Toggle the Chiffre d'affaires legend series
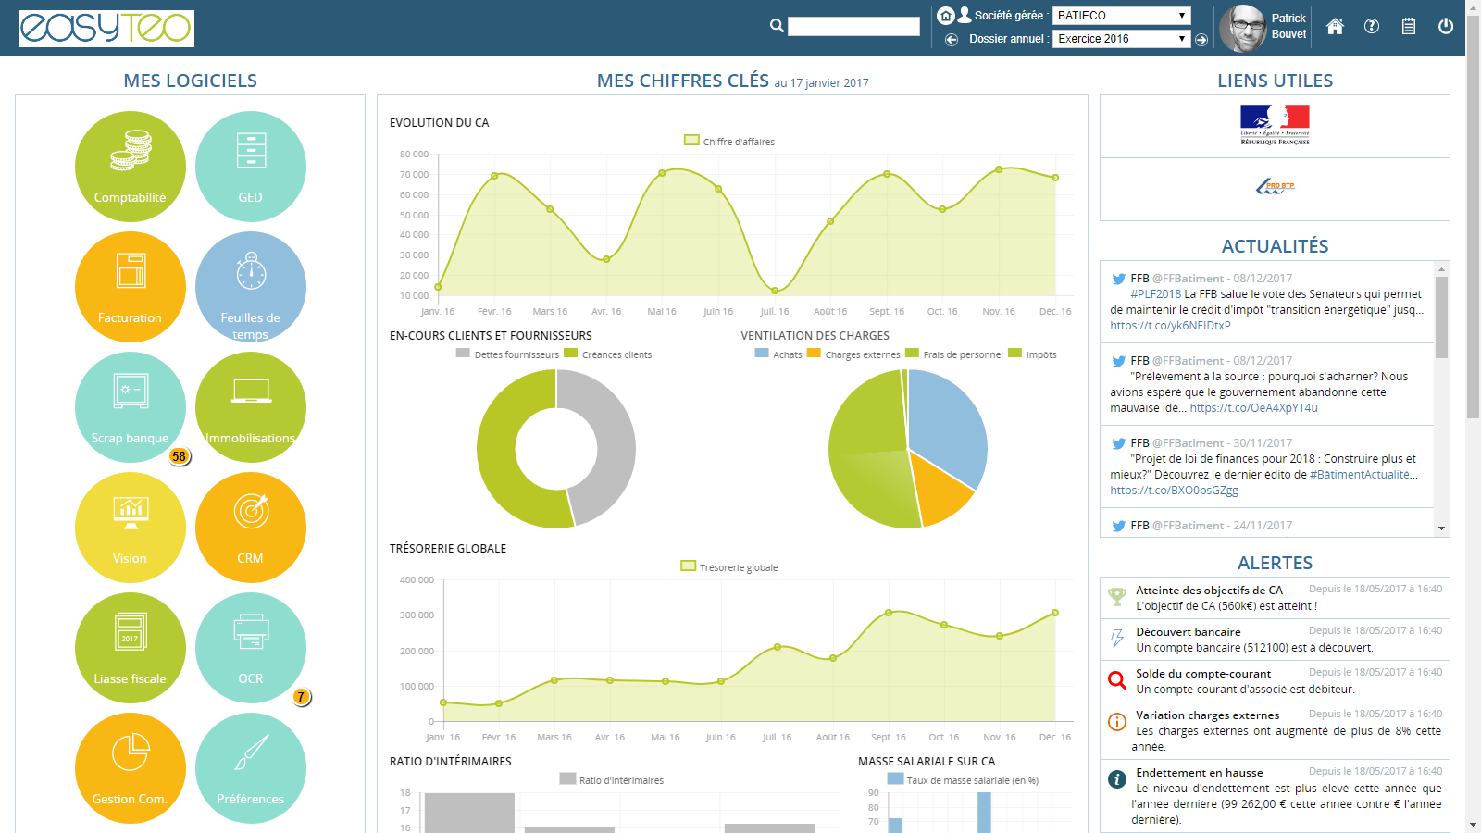This screenshot has width=1481, height=833. (729, 142)
